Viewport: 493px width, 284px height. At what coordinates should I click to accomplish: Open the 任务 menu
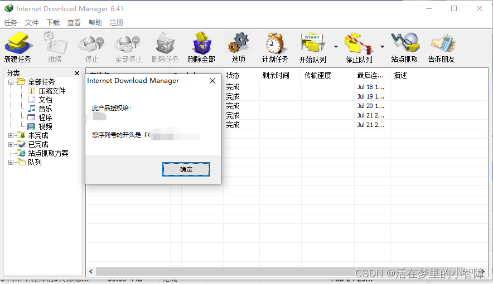point(11,23)
